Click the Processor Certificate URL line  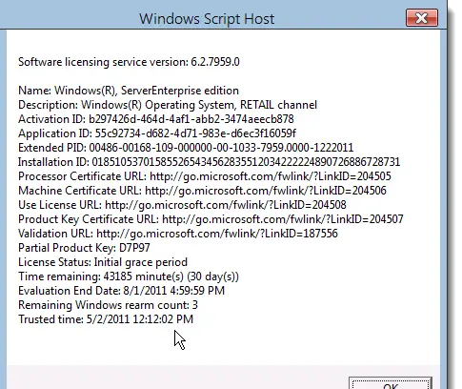pyautogui.click(x=205, y=176)
